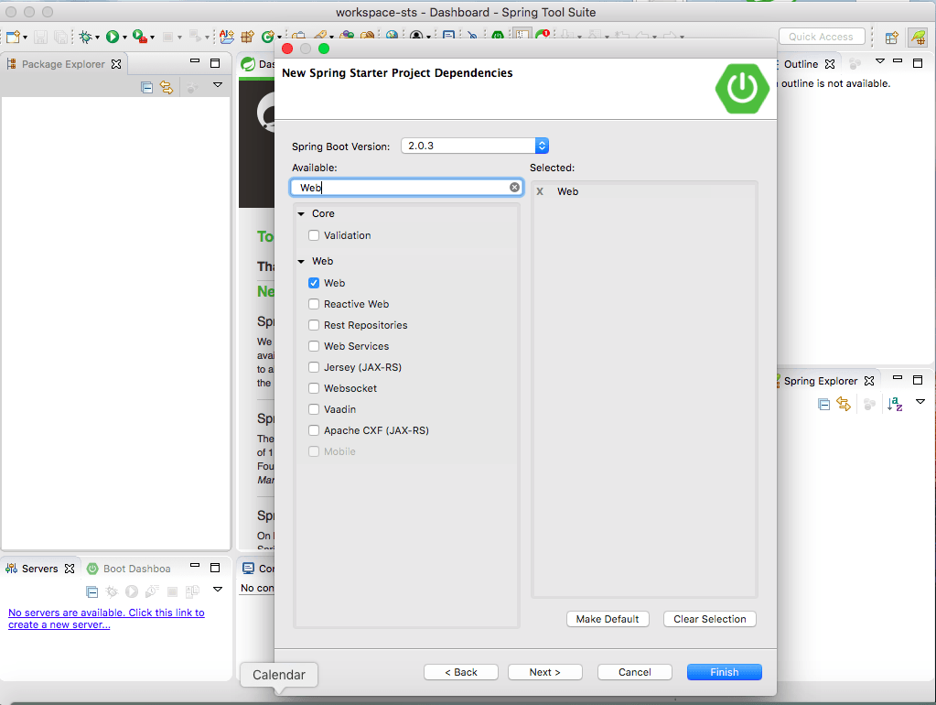Open the Package Explorer view menu arrow

pos(218,85)
